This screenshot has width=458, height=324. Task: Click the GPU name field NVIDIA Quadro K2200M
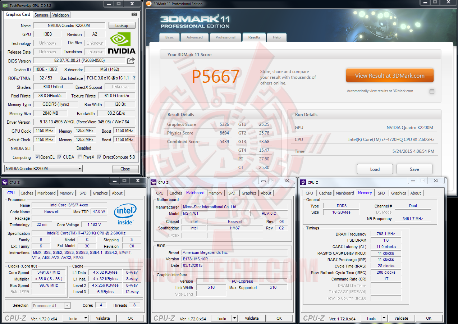tap(69, 26)
